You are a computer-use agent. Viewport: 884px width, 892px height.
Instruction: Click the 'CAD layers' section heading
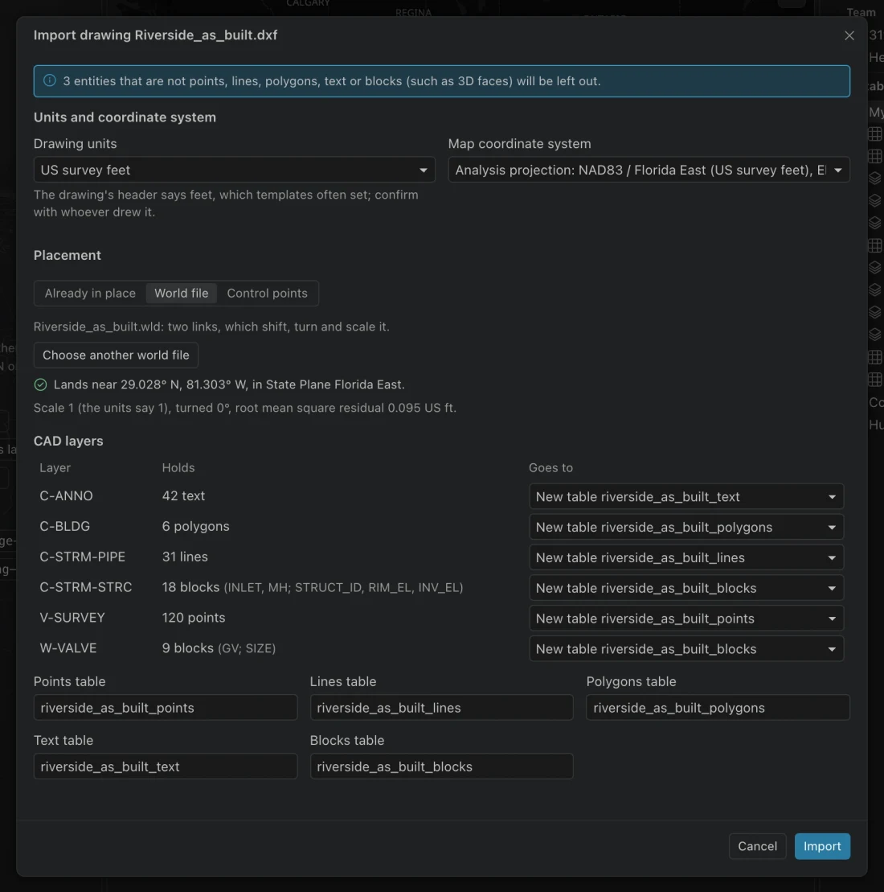68,441
